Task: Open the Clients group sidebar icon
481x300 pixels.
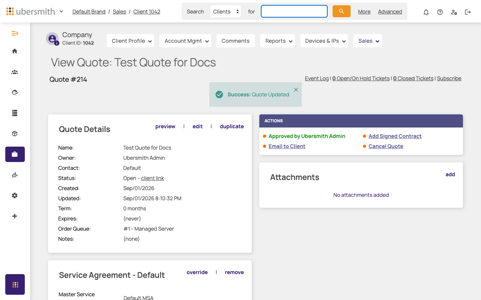Action: click(x=15, y=72)
